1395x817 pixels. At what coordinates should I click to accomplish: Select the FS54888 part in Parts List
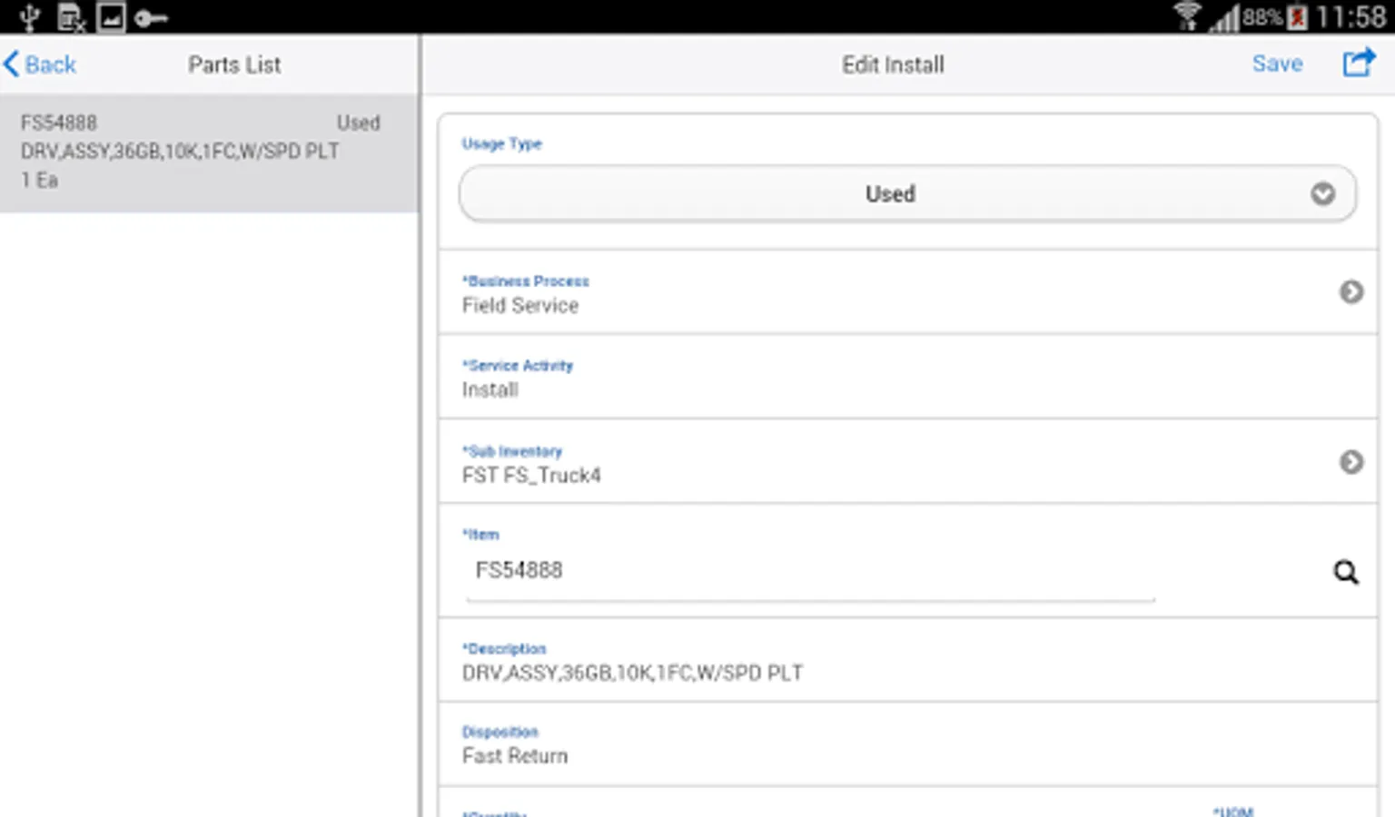pos(209,153)
